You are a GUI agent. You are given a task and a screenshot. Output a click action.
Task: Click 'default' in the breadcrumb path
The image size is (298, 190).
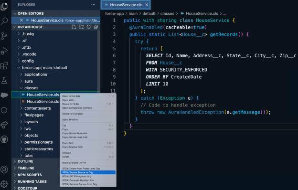tap(149, 14)
